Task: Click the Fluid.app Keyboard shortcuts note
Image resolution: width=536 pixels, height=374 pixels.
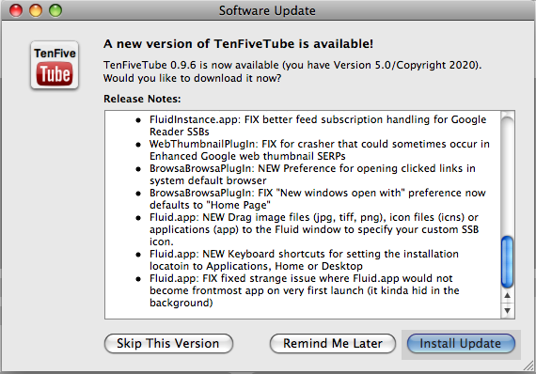Action: point(305,260)
